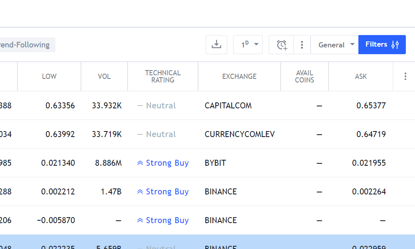The height and width of the screenshot is (249, 415).
Task: Sort by the ASK column header
Action: point(361,76)
